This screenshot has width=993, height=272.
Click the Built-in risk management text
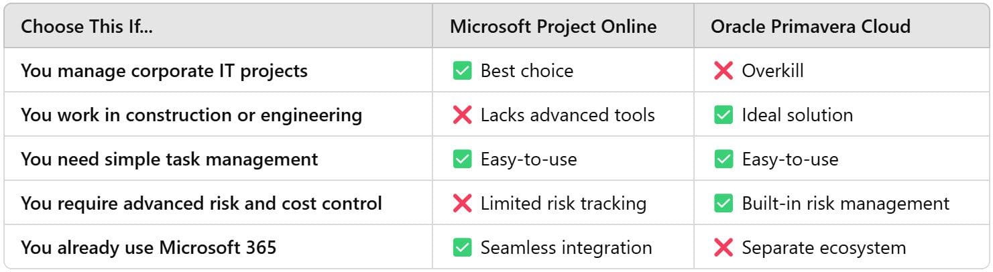click(845, 203)
